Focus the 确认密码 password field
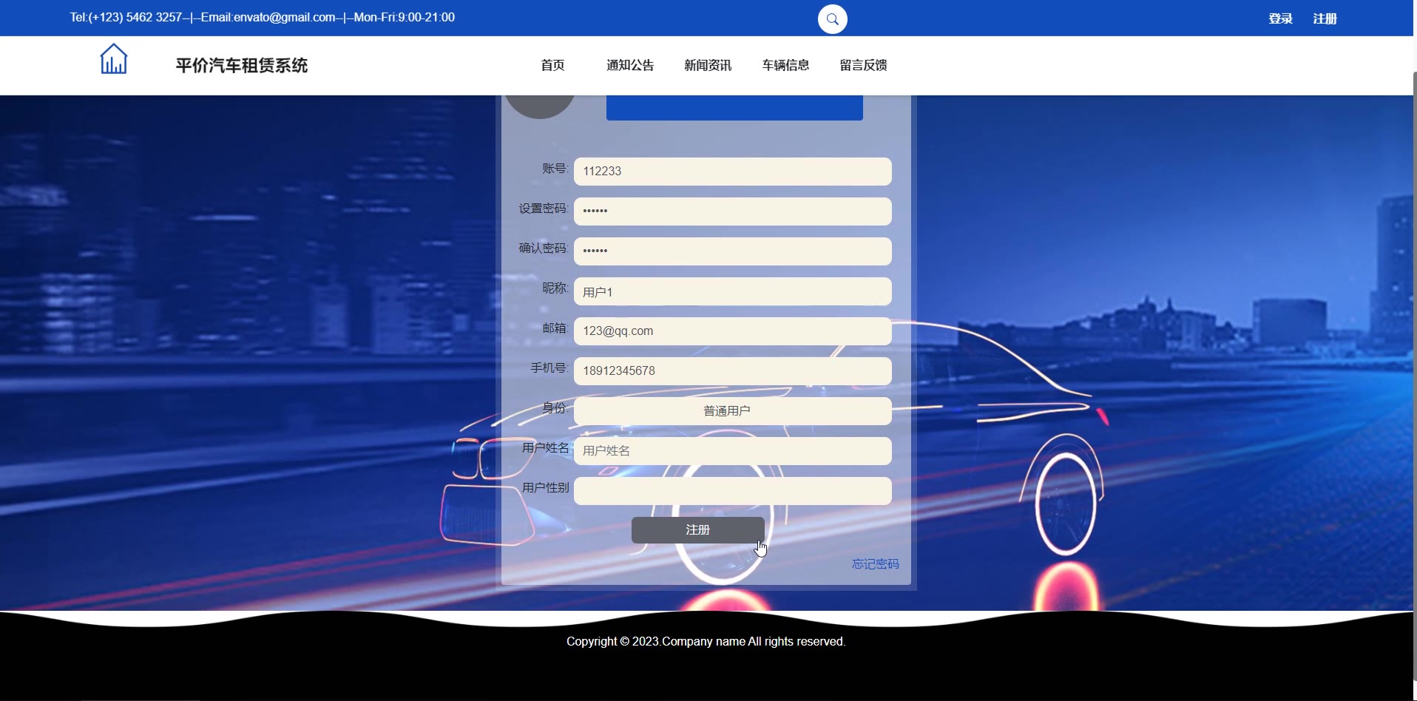The image size is (1417, 701). click(x=733, y=251)
